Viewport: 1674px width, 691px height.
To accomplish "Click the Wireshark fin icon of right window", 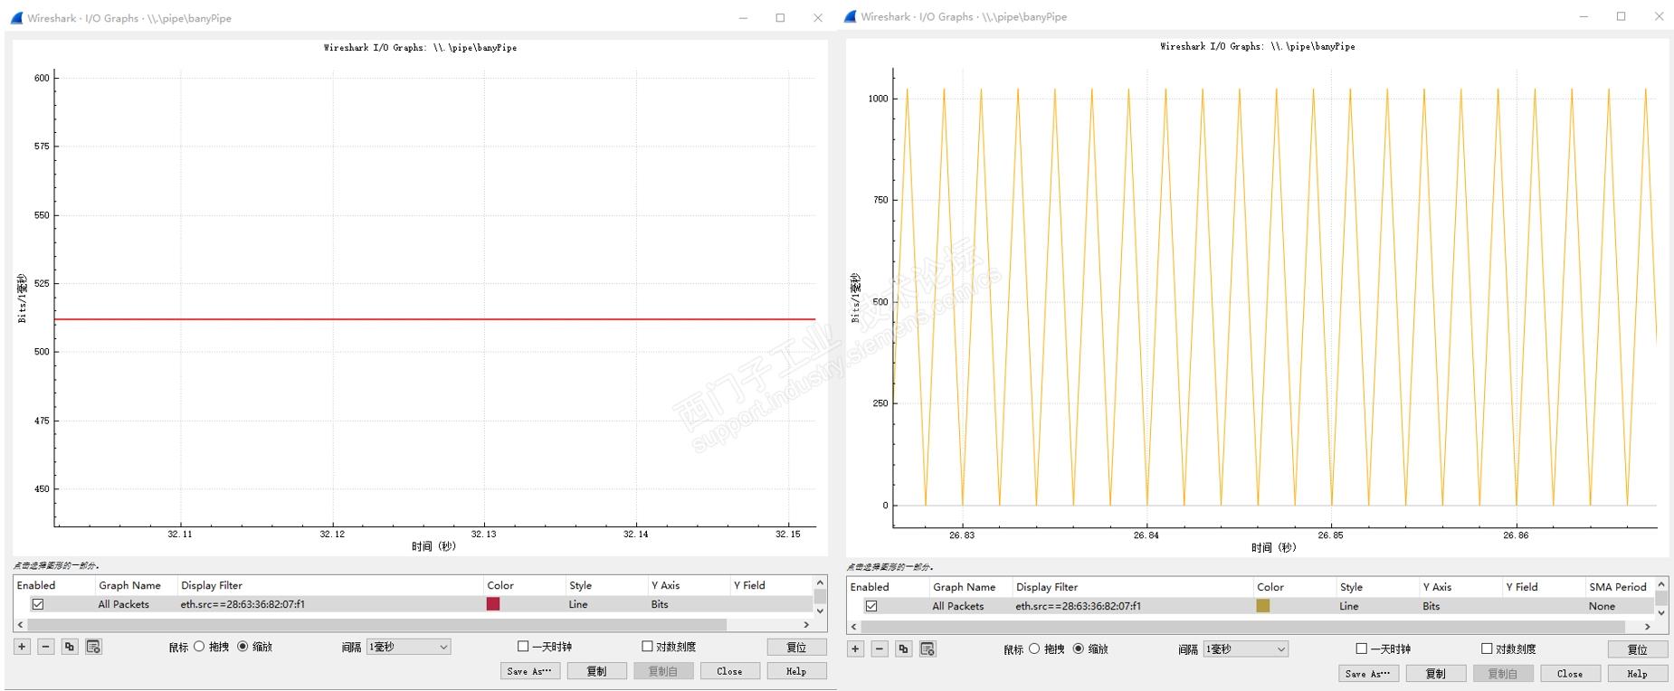I will tap(850, 16).
